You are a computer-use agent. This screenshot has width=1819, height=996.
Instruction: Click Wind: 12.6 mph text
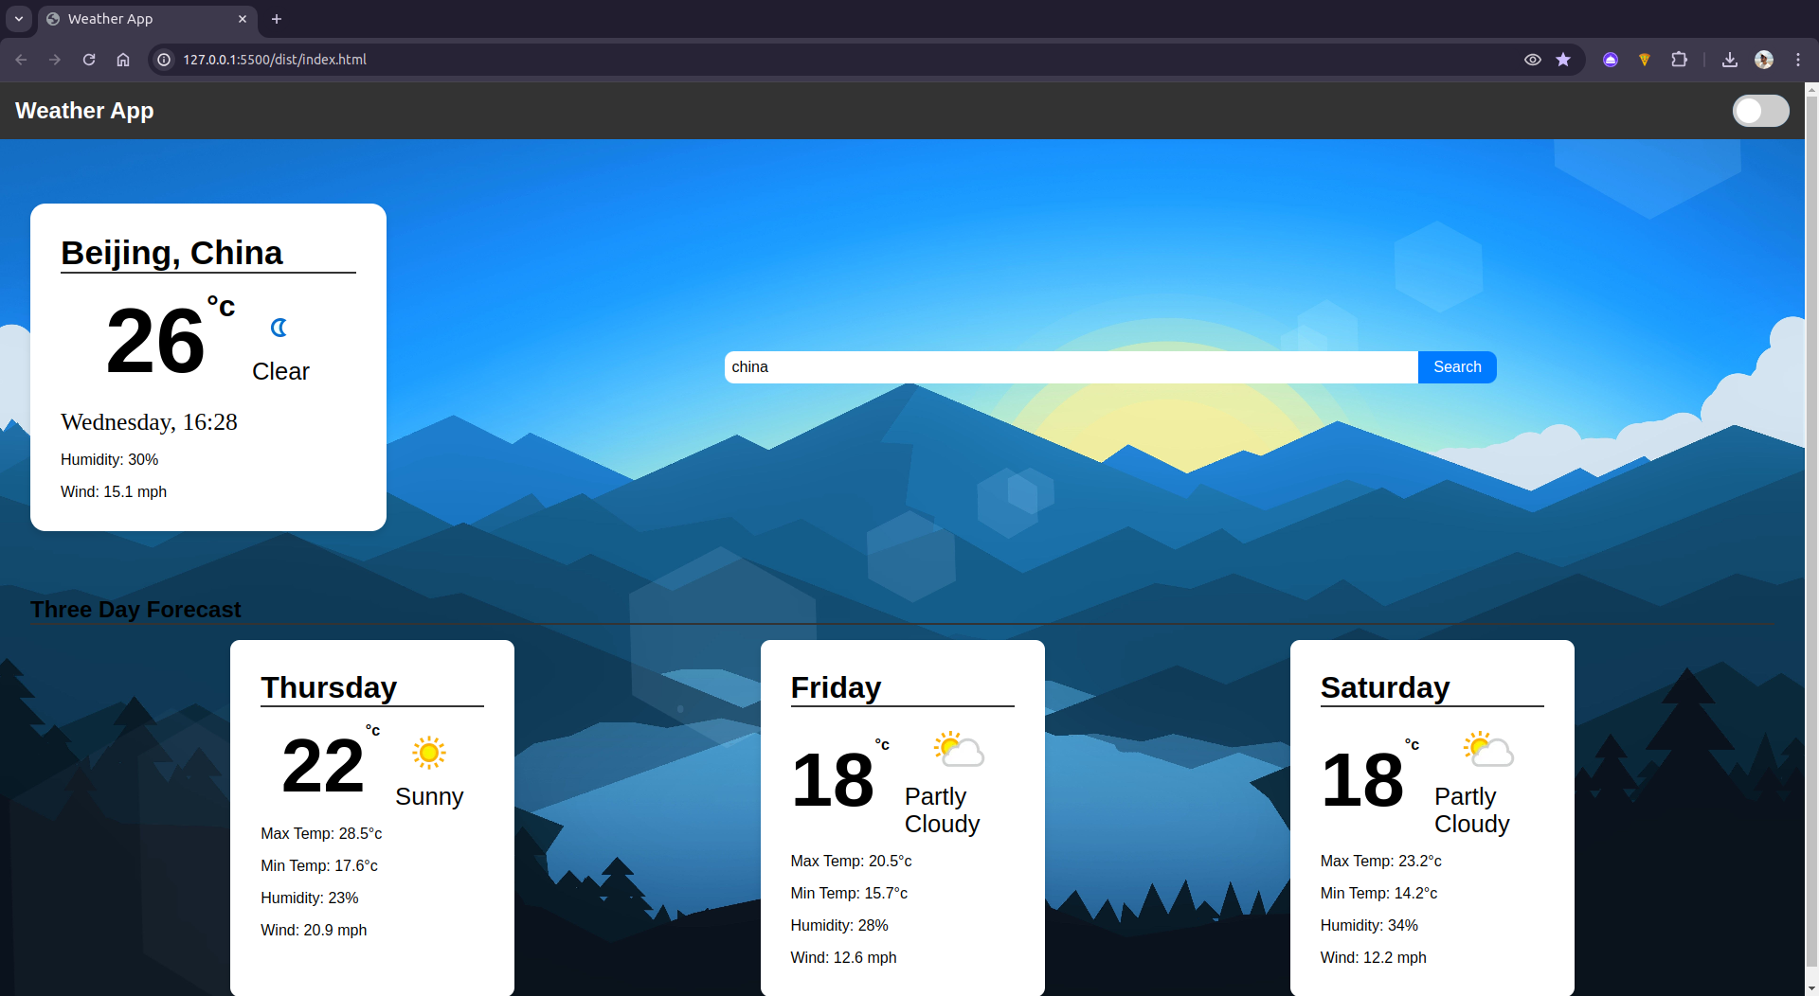coord(843,957)
